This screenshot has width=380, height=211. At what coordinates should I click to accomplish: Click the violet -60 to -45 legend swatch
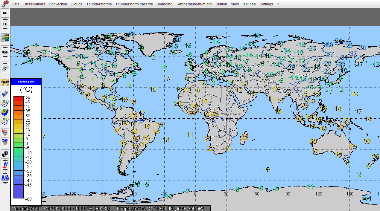tap(19, 191)
